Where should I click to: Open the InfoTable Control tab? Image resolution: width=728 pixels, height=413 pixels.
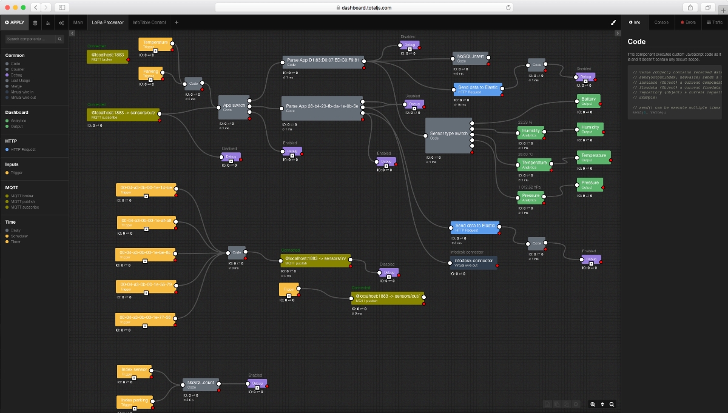(149, 22)
